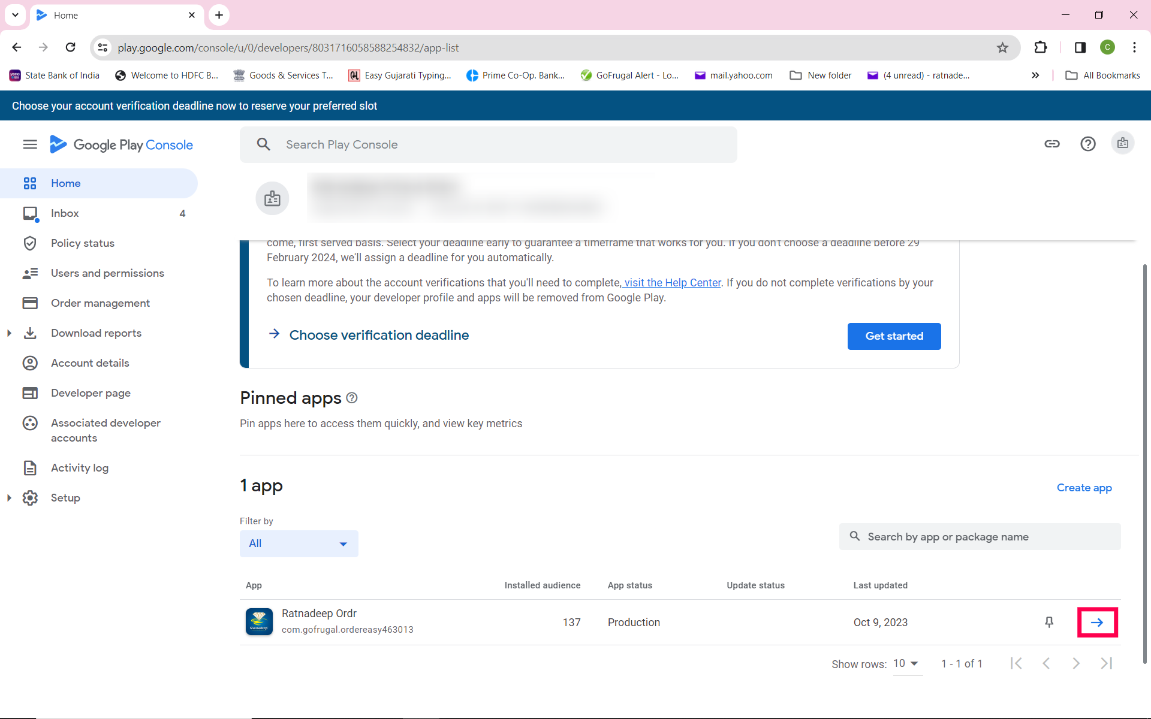This screenshot has height=719, width=1151.
Task: Click the Create app link
Action: click(x=1084, y=488)
